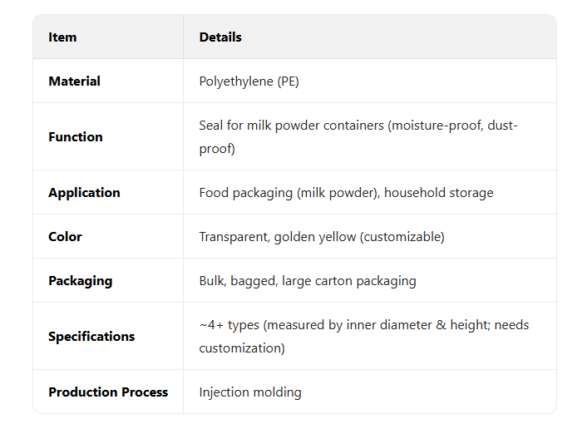This screenshot has width=587, height=424.
Task: Click the Polyethylene (PE) cell
Action: pyautogui.click(x=249, y=81)
